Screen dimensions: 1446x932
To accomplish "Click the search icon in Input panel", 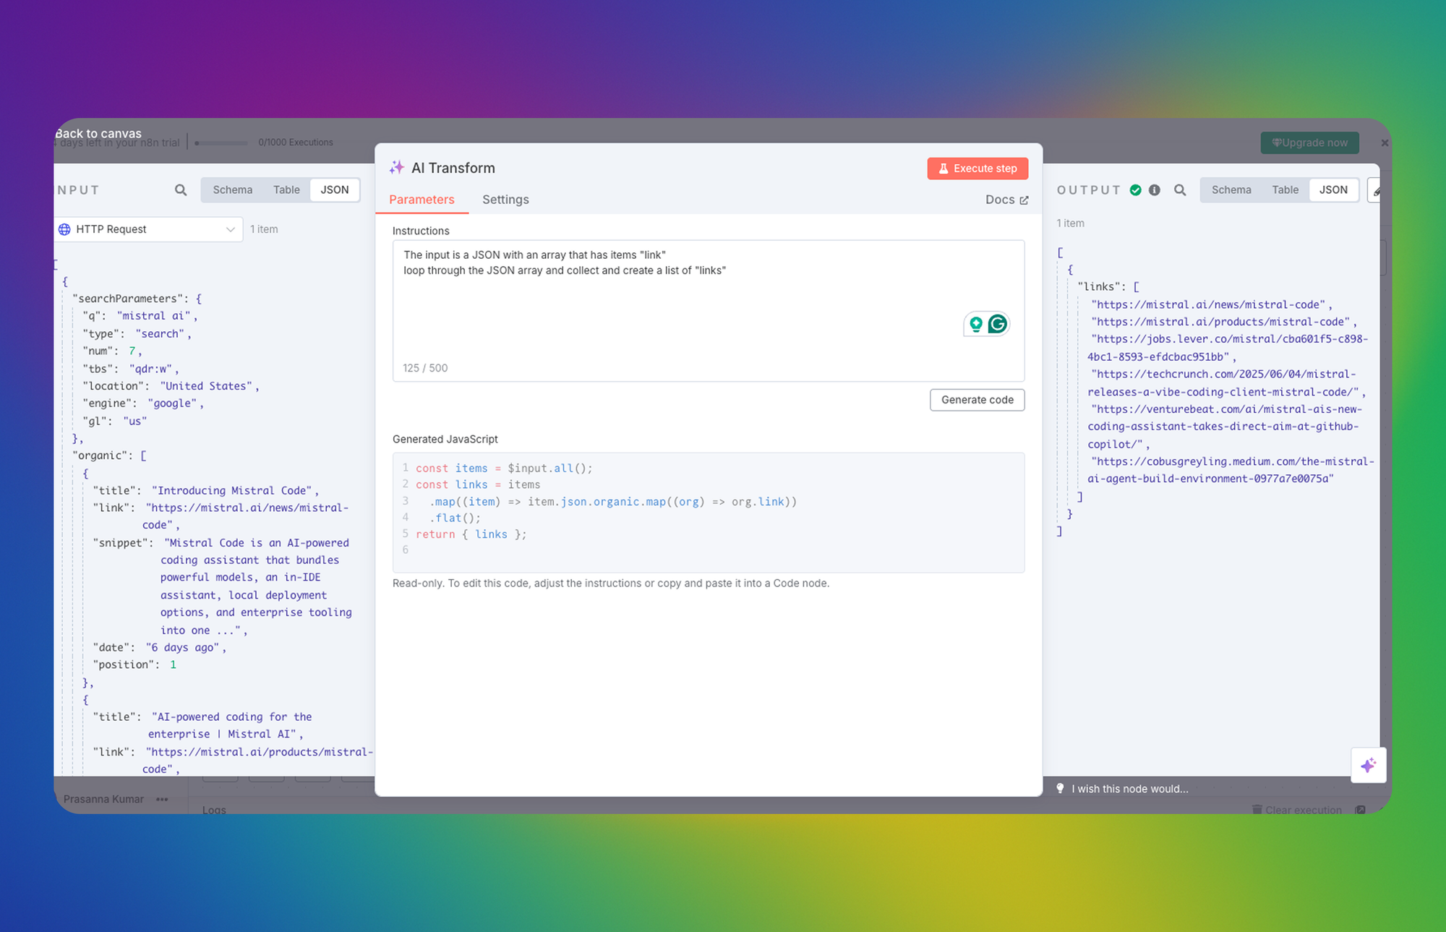I will [x=181, y=190].
